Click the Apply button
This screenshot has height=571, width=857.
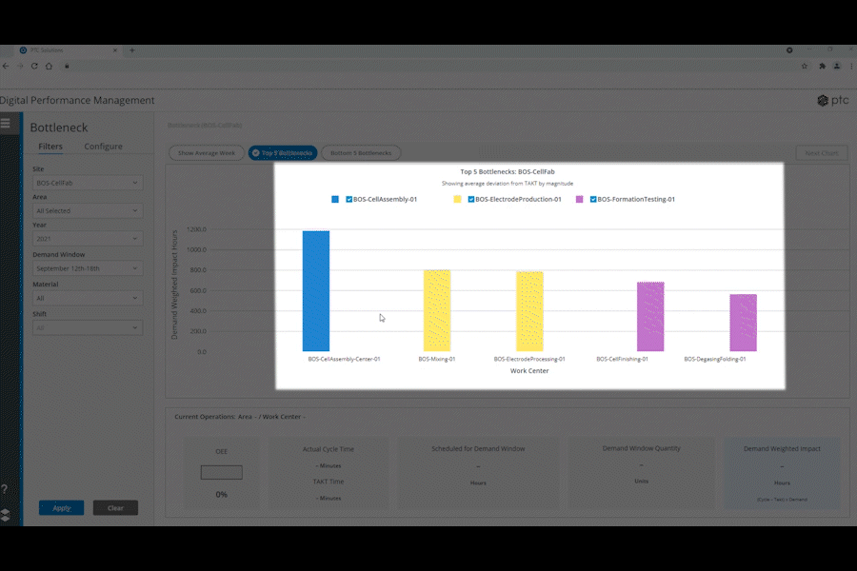click(x=61, y=507)
